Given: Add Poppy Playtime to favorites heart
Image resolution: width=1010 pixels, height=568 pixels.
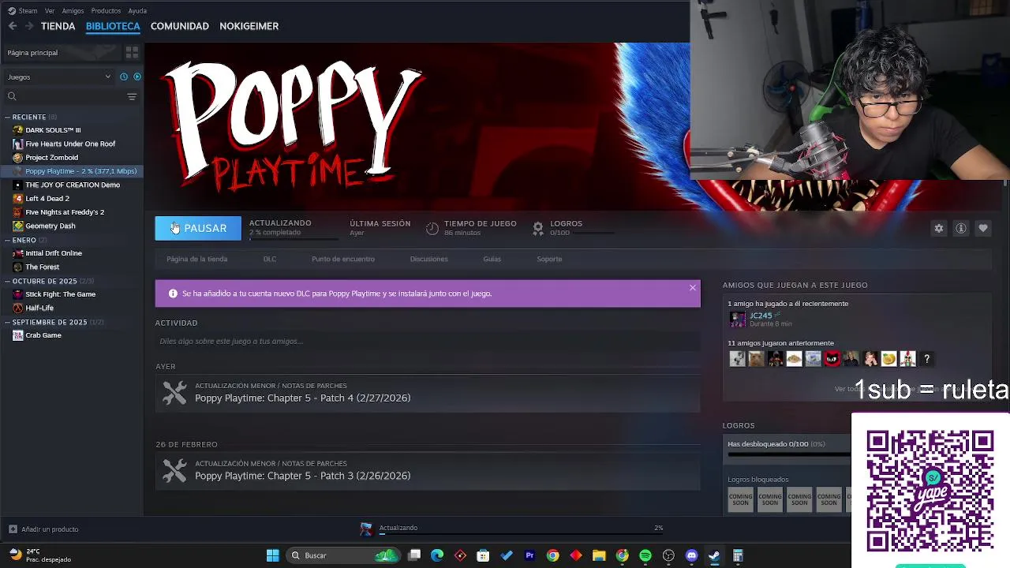Looking at the screenshot, I should [x=983, y=228].
